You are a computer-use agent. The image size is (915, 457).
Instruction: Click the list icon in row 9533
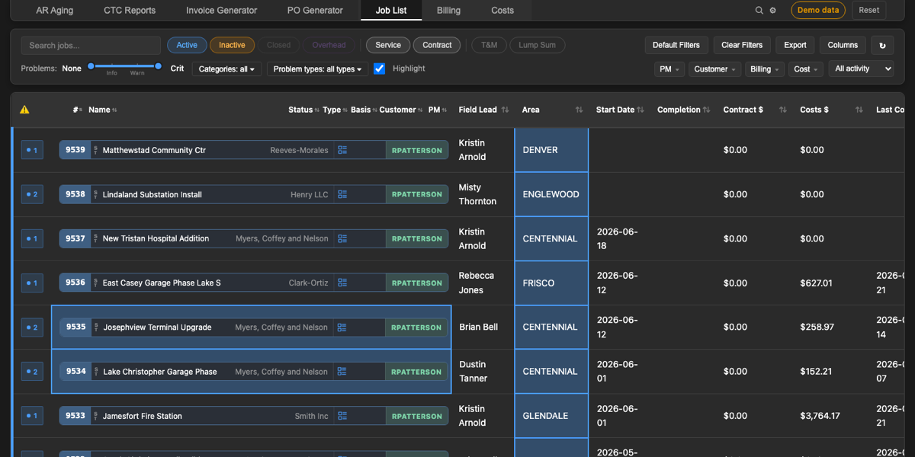click(342, 416)
